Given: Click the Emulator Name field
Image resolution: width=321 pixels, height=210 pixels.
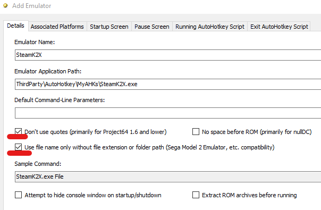Looking at the screenshot, I should click(x=168, y=55).
